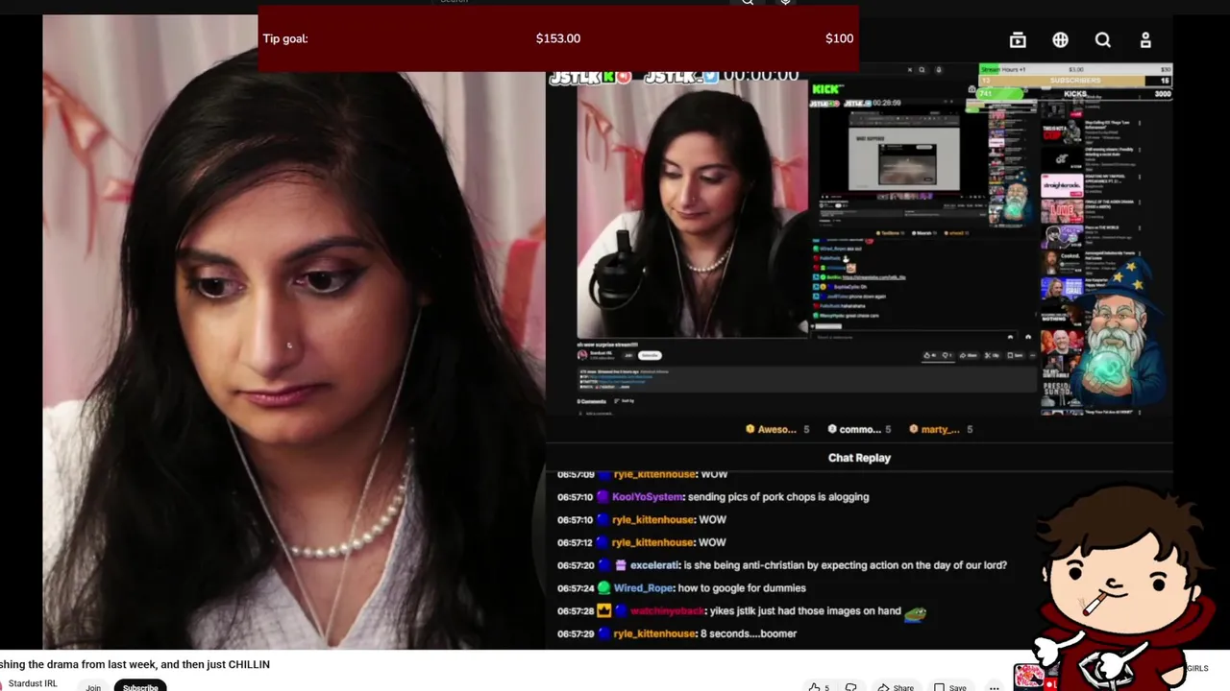Click the second-place badge next to commo...

click(832, 429)
